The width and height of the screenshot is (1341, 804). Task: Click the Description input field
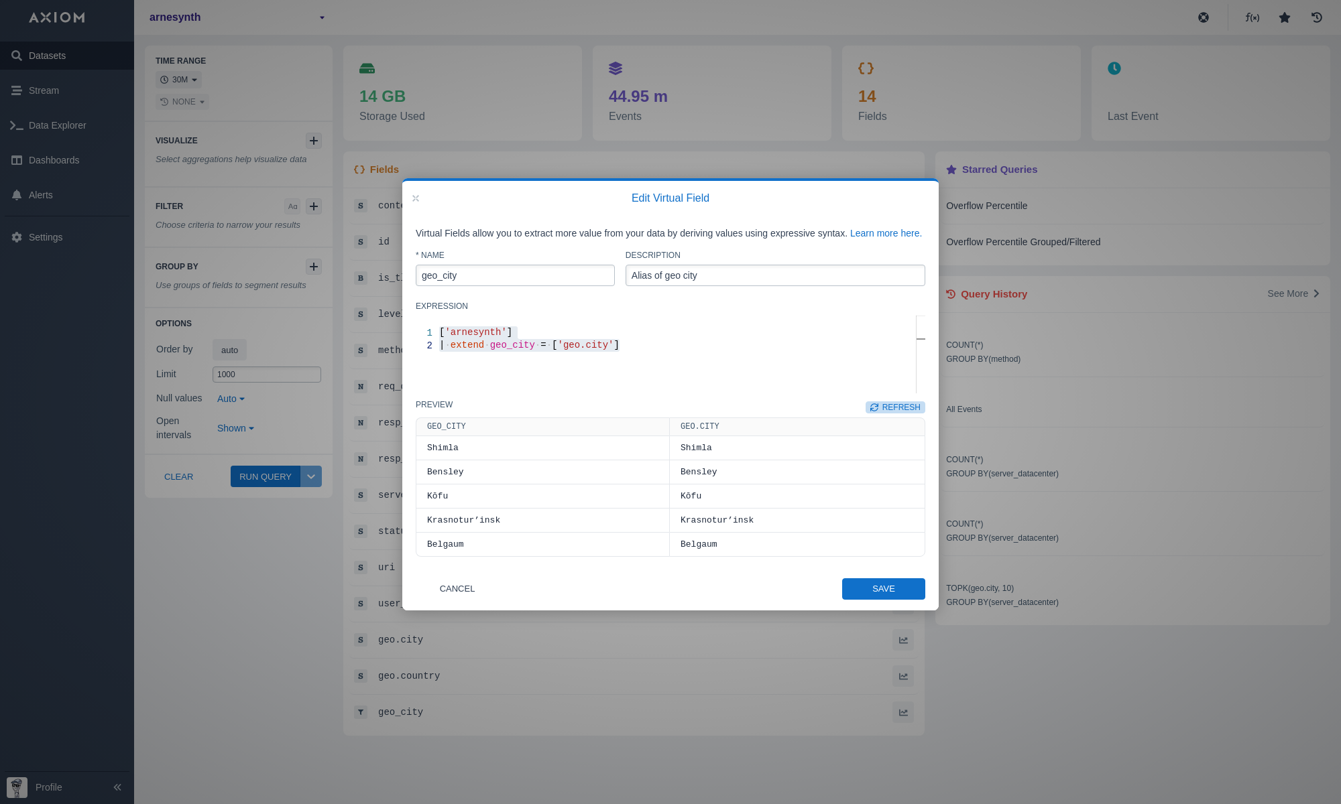coord(774,275)
